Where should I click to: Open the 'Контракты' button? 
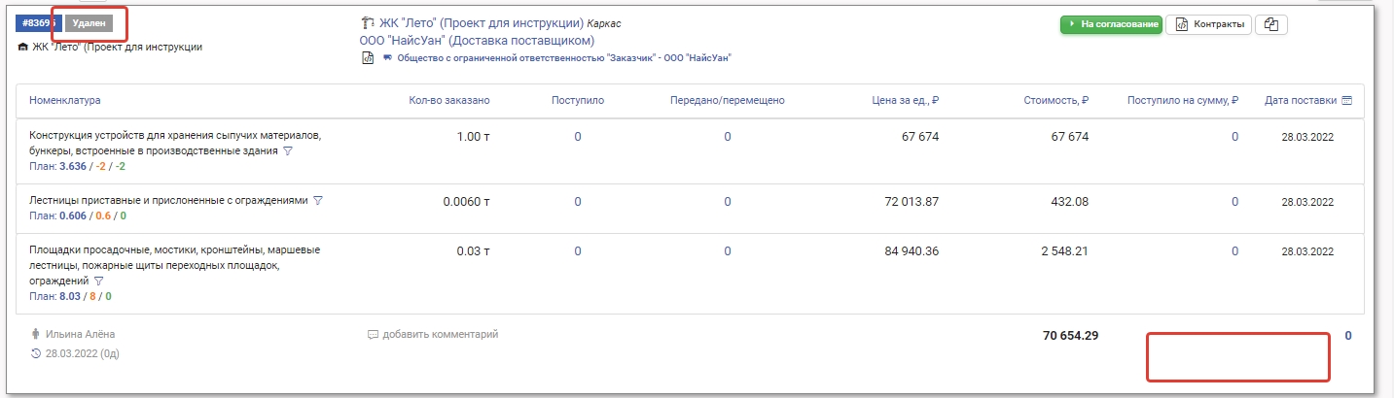point(1208,24)
